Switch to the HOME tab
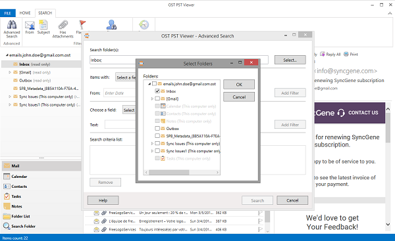The image size is (395, 241). click(x=25, y=13)
